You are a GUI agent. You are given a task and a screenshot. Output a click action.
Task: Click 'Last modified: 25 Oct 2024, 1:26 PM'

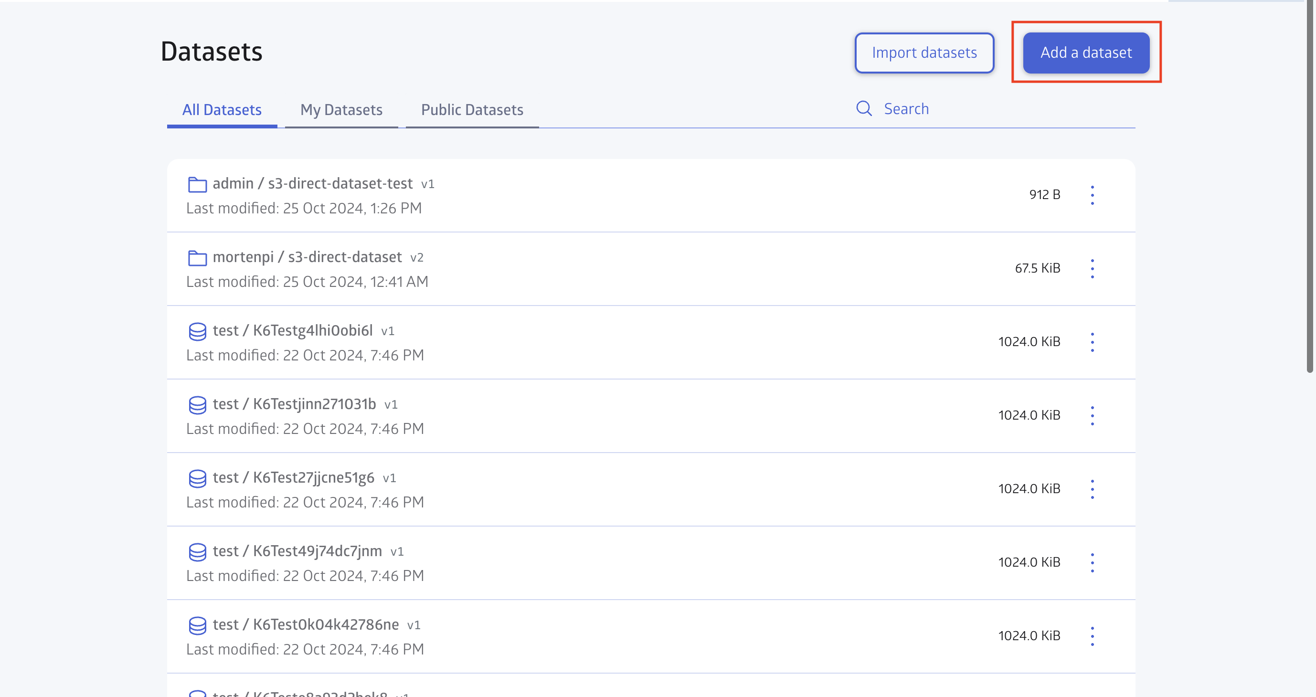coord(304,208)
